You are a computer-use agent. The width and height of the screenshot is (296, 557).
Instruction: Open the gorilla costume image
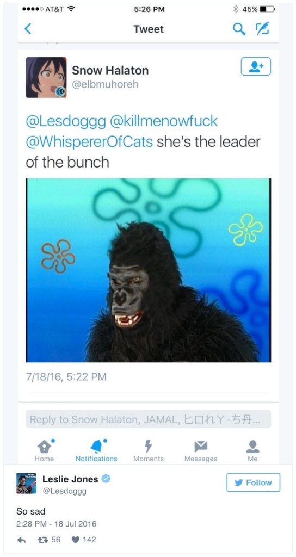pyautogui.click(x=149, y=270)
